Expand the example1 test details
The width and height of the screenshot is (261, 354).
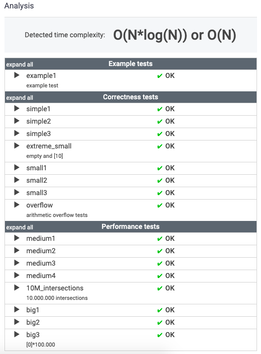click(x=17, y=75)
